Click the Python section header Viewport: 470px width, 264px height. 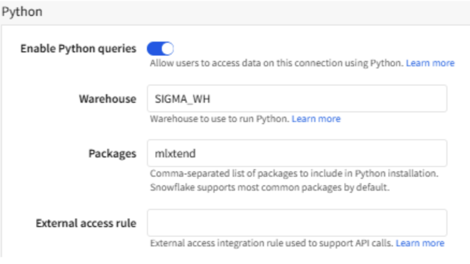[x=22, y=12]
